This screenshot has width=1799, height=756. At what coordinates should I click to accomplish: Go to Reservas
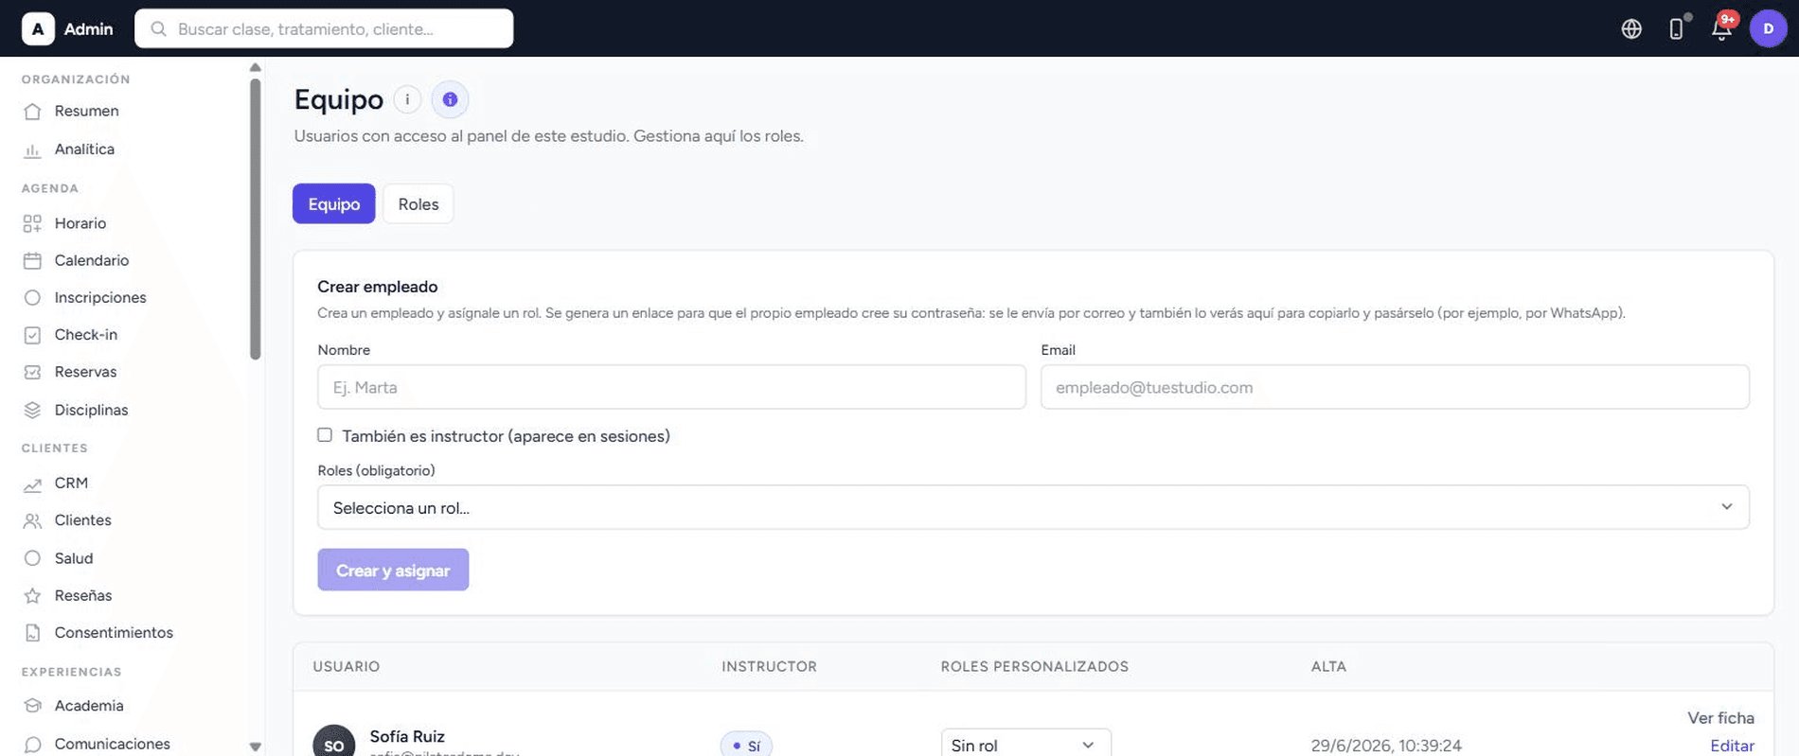tap(86, 372)
